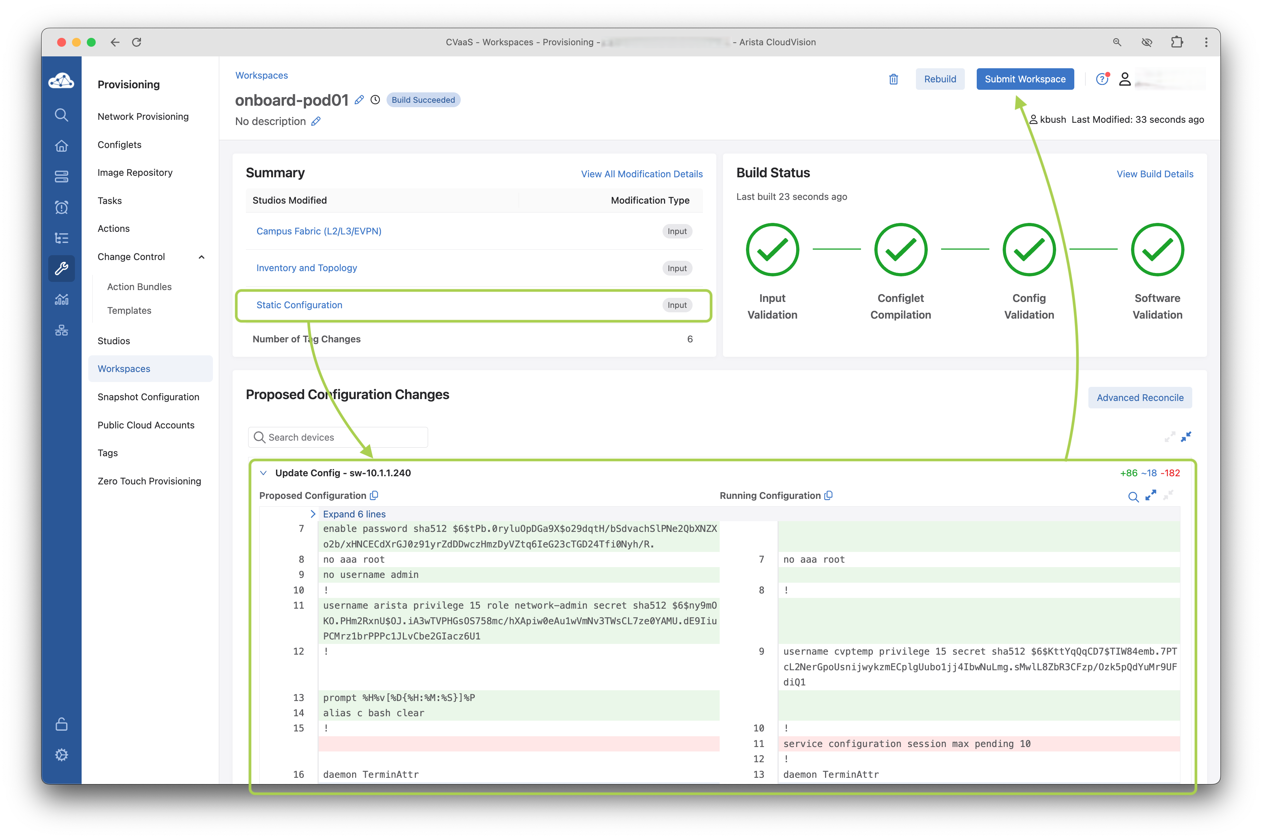Open the workspace history clock icon
Viewport: 1262px width, 839px height.
point(375,99)
